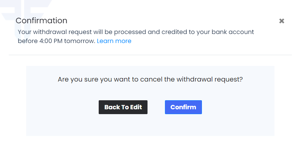The height and width of the screenshot is (145, 302).
Task: Click the cancel withdrawal question text
Action: tap(150, 79)
